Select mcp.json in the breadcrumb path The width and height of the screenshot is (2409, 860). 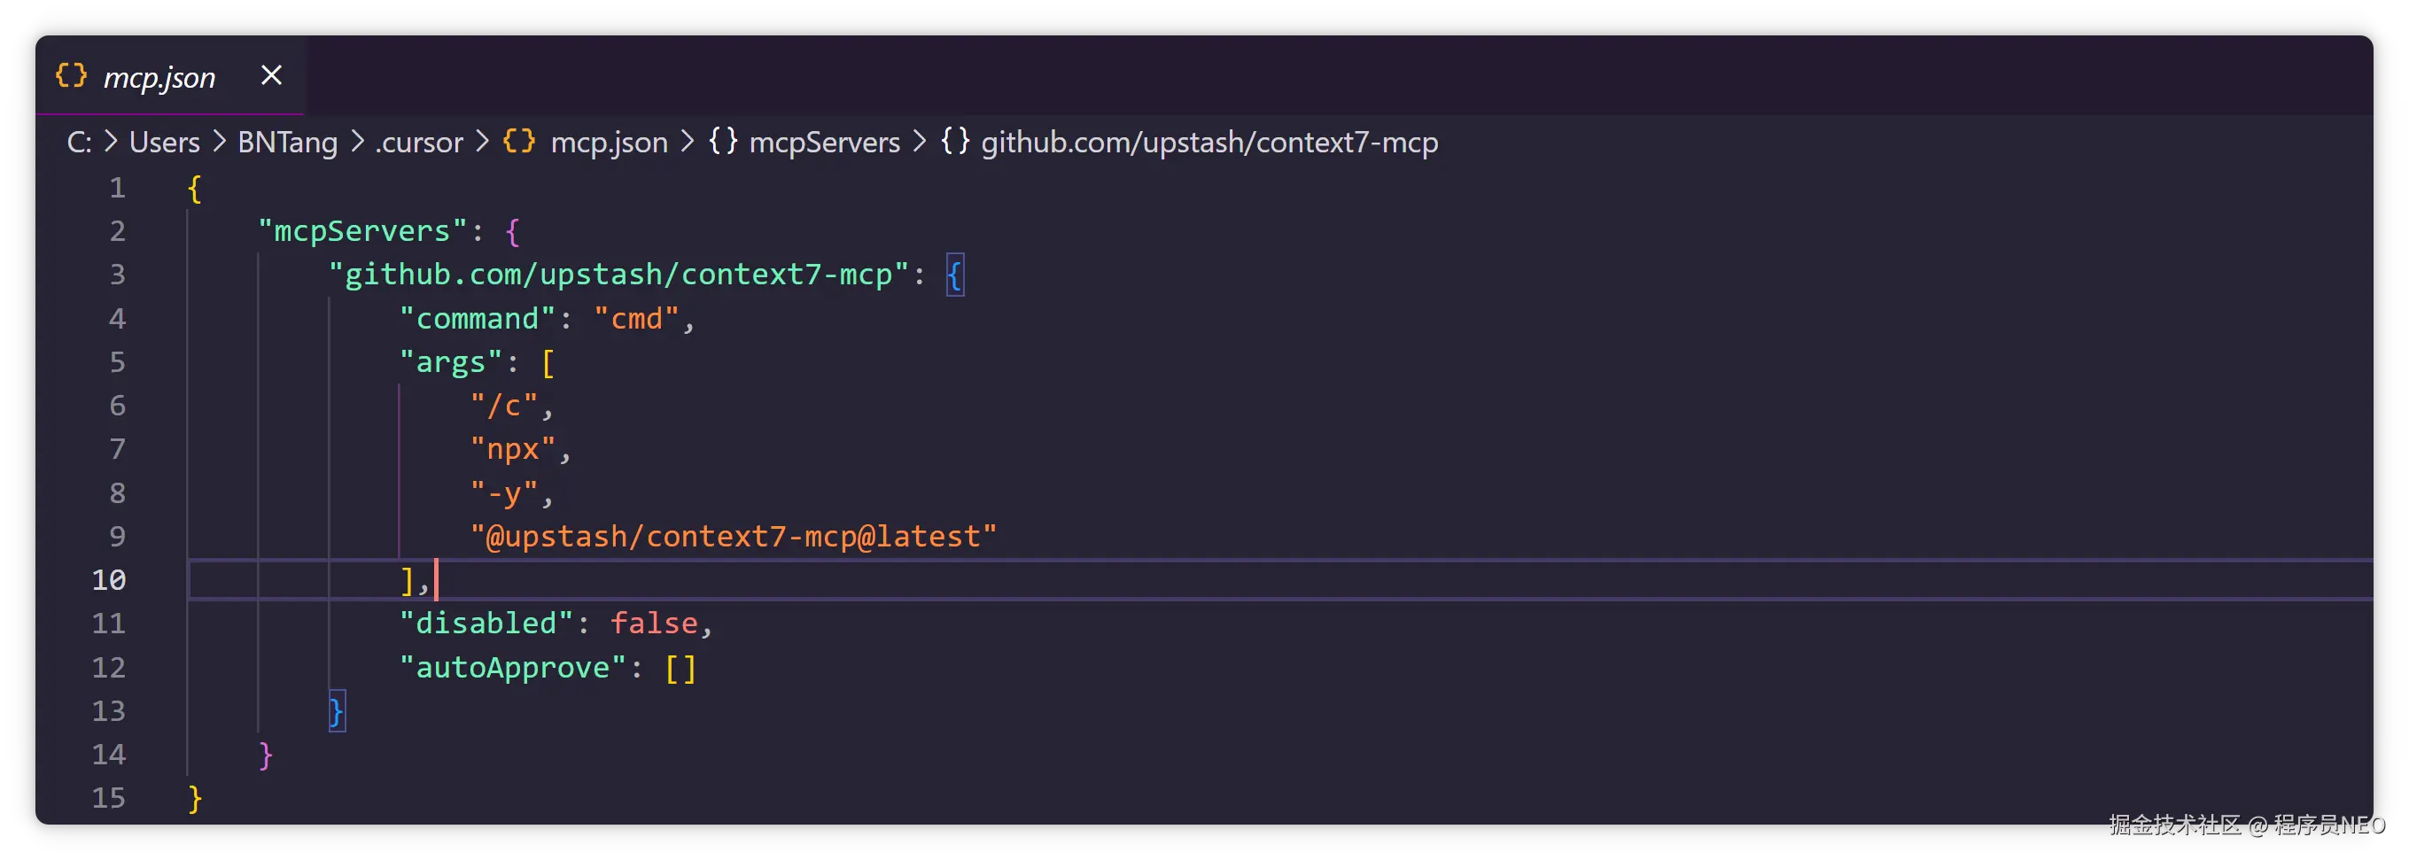click(609, 142)
